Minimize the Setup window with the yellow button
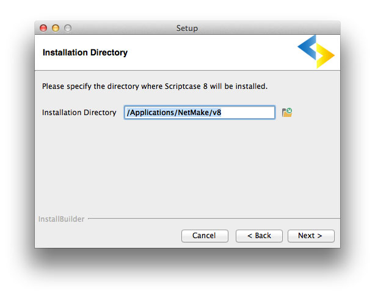The image size is (375, 296). [x=56, y=28]
